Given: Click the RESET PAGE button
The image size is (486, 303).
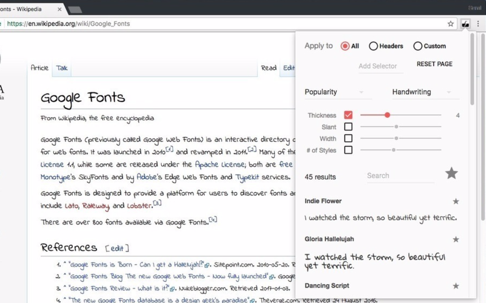Looking at the screenshot, I should point(434,64).
